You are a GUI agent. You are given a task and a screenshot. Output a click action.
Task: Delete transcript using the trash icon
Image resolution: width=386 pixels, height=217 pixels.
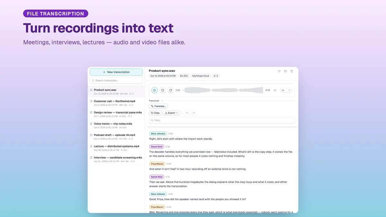[x=292, y=71]
